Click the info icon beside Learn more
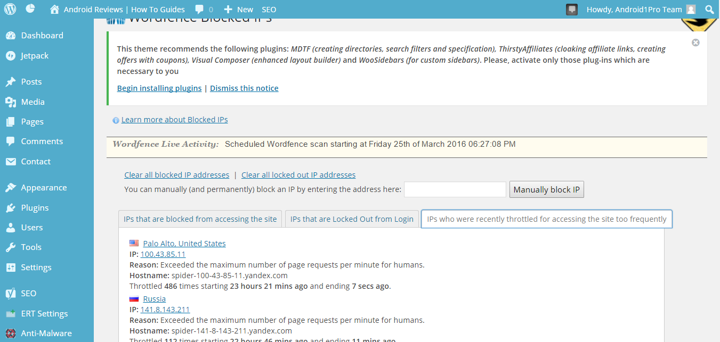 116,121
